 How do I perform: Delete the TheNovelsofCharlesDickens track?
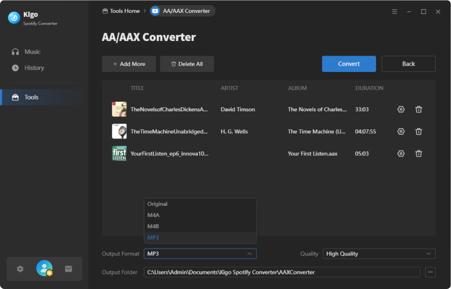pos(418,109)
